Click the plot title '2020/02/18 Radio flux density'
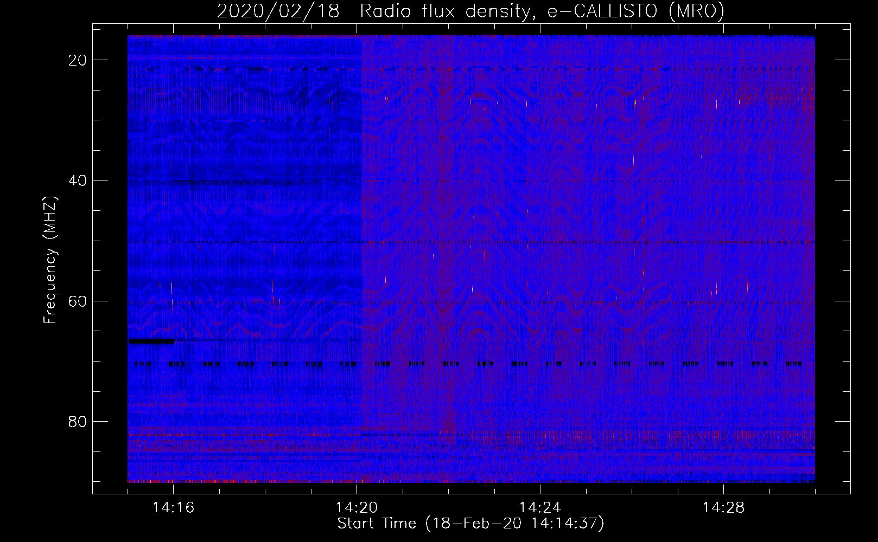Viewport: 878px width, 542px height. (x=470, y=11)
